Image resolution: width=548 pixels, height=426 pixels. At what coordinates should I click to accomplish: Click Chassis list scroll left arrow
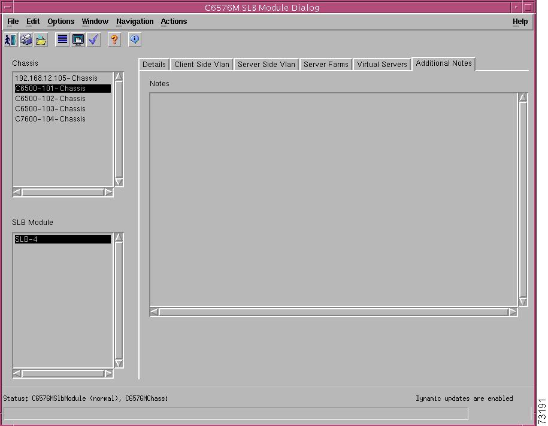17,192
